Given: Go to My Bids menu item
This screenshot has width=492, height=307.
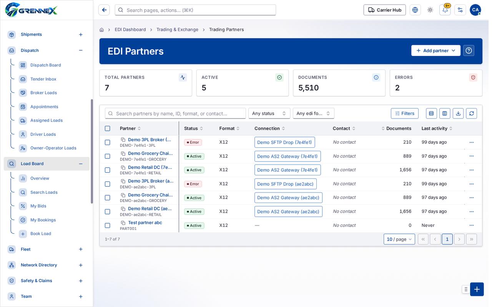Looking at the screenshot, I should pyautogui.click(x=38, y=206).
